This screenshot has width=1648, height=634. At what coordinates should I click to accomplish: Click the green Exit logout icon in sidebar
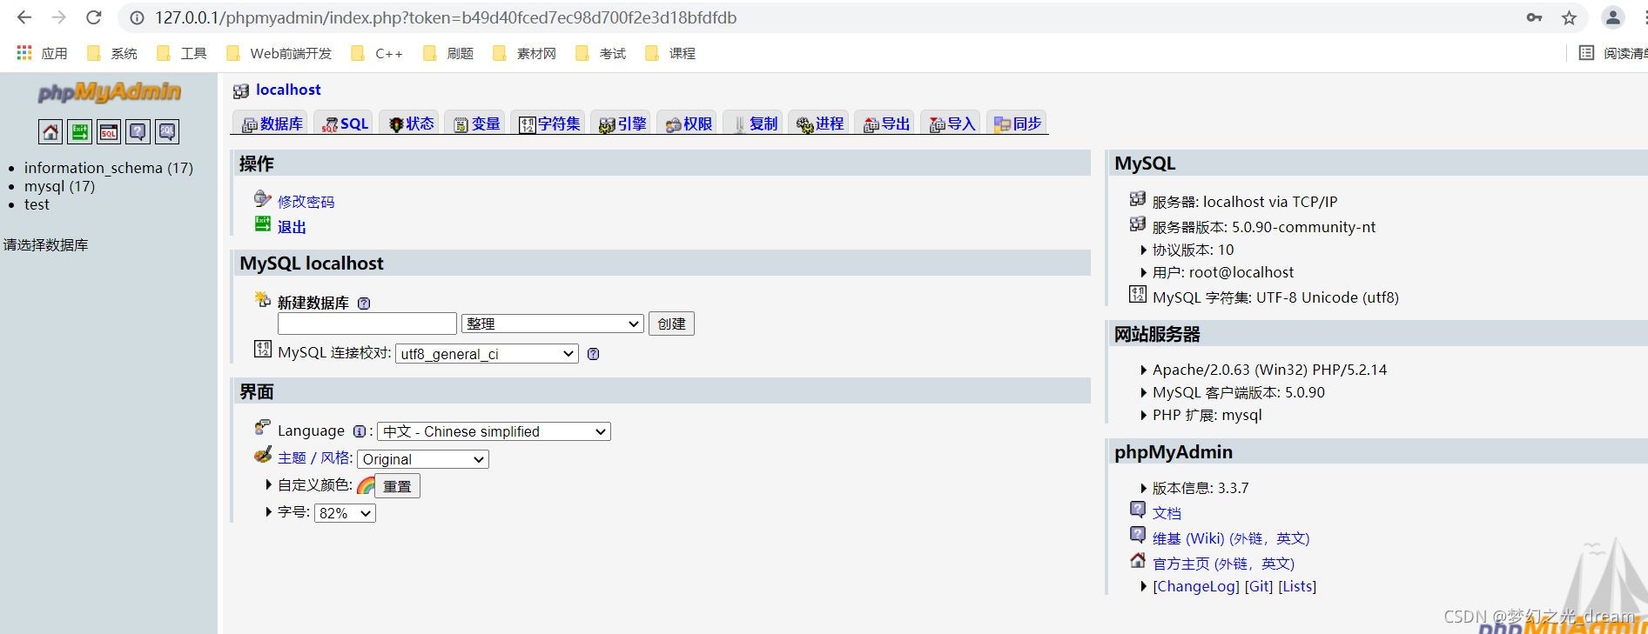[x=80, y=132]
